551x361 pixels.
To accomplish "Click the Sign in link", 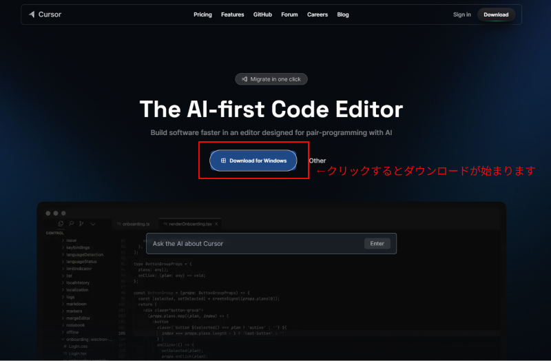I will [462, 14].
